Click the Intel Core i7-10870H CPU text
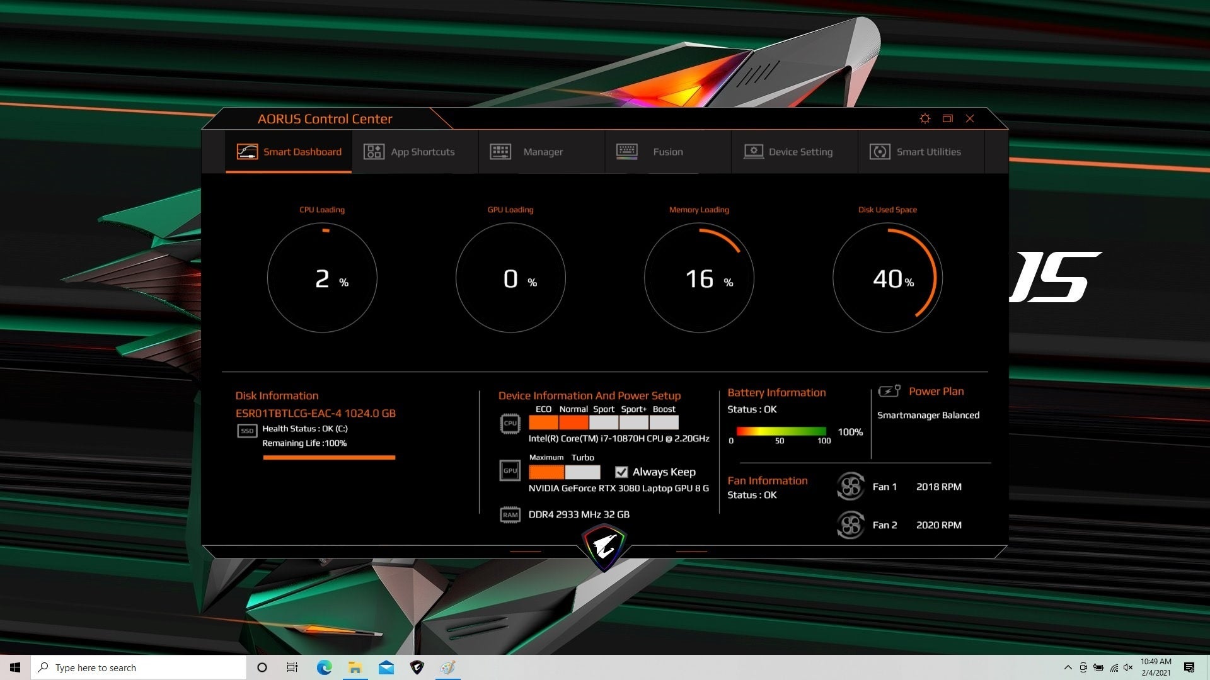This screenshot has height=680, width=1210. click(619, 438)
